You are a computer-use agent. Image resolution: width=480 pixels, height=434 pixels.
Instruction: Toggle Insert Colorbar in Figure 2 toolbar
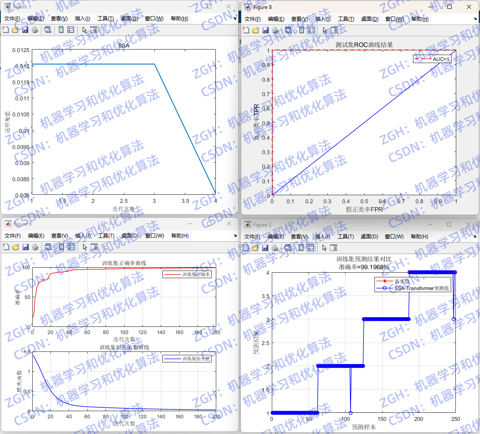301,248
